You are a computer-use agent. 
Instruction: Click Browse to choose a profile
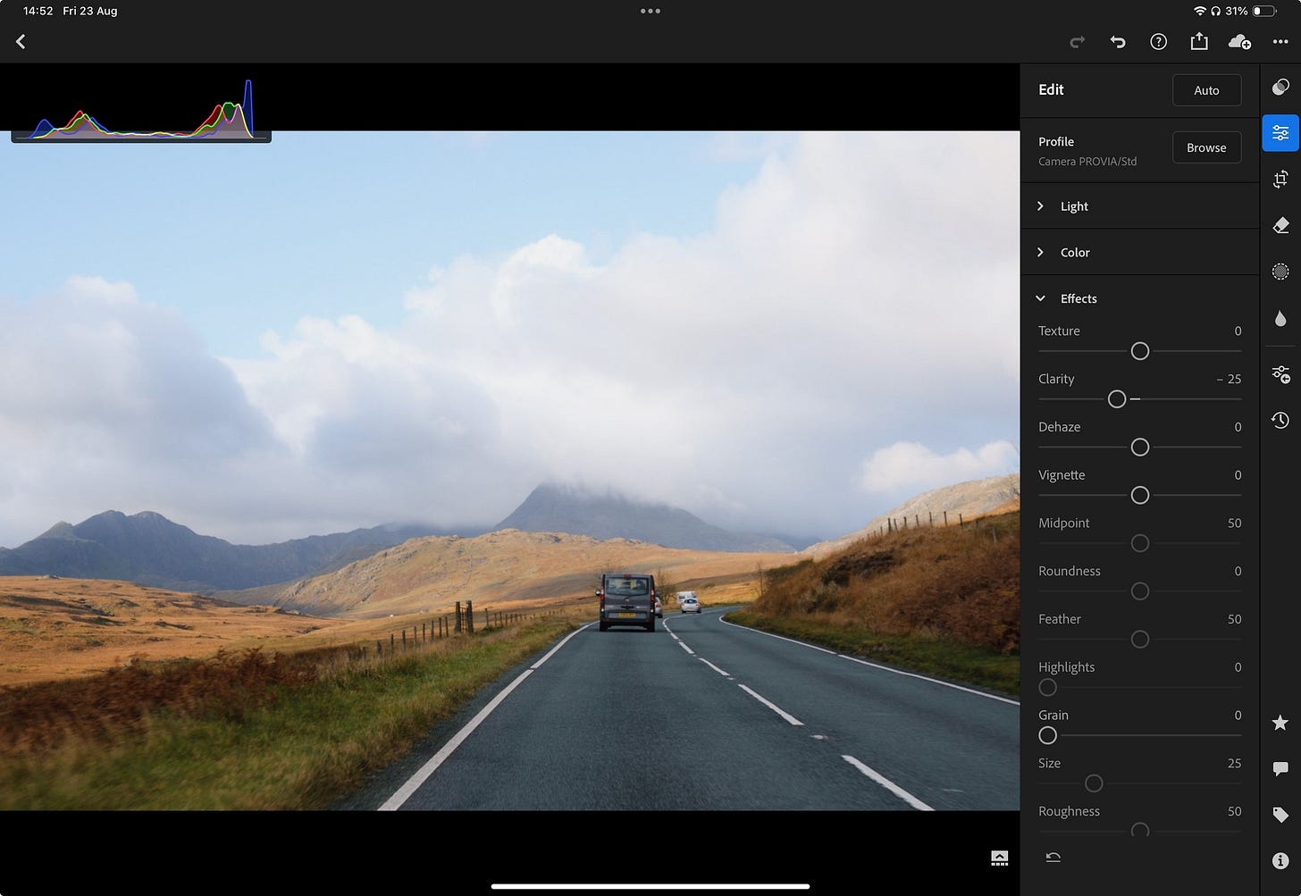tap(1206, 147)
